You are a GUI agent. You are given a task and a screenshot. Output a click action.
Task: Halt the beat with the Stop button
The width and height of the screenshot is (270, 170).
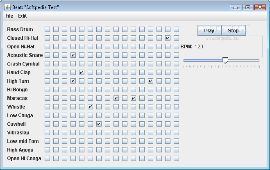tap(233, 30)
